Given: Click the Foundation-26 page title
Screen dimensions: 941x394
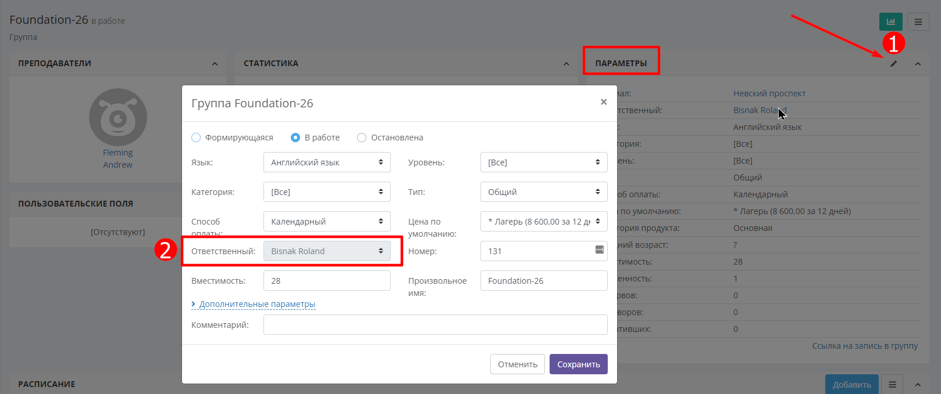Looking at the screenshot, I should point(49,20).
